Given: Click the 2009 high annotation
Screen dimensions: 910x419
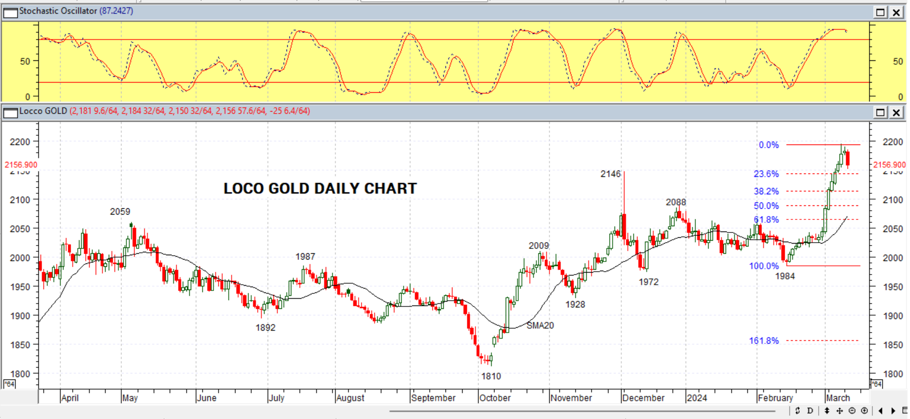Looking at the screenshot, I should tap(539, 246).
